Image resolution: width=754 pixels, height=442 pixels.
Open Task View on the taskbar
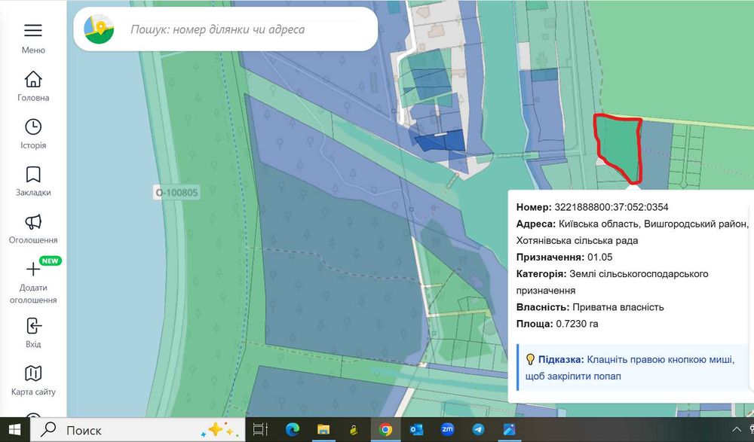click(260, 429)
